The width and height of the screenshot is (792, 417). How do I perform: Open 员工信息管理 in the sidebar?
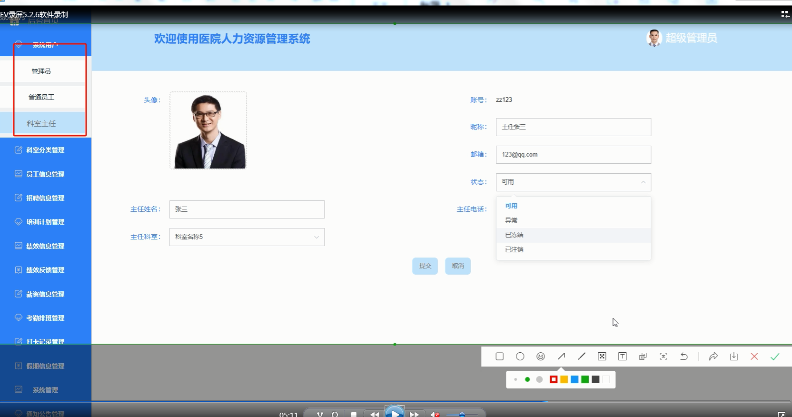pyautogui.click(x=46, y=174)
